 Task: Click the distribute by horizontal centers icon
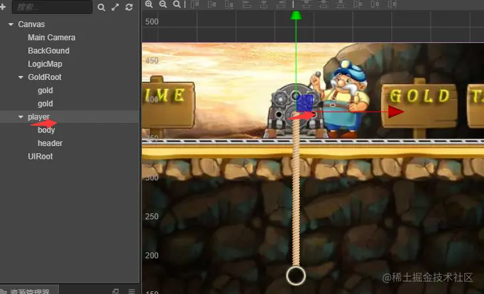coord(375,4)
